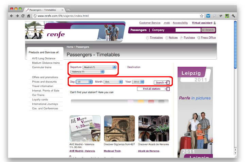
Task: Open Medium Distance trains in sidebar
Action: tap(46, 63)
